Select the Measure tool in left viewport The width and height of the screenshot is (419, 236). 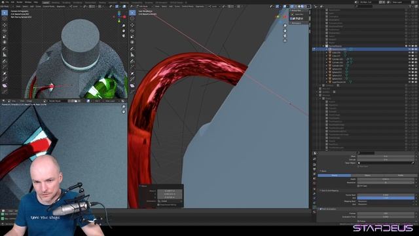(x=5, y=54)
